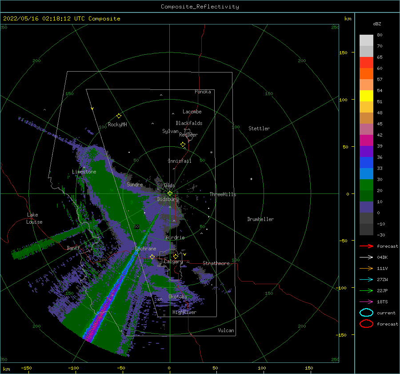
Task: Select the dark orange 60 dBZ swatch
Action: pos(366,73)
